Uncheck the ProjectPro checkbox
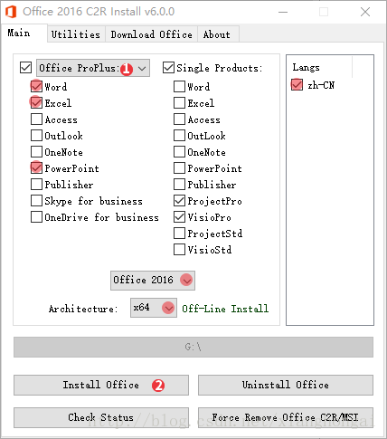 (179, 201)
